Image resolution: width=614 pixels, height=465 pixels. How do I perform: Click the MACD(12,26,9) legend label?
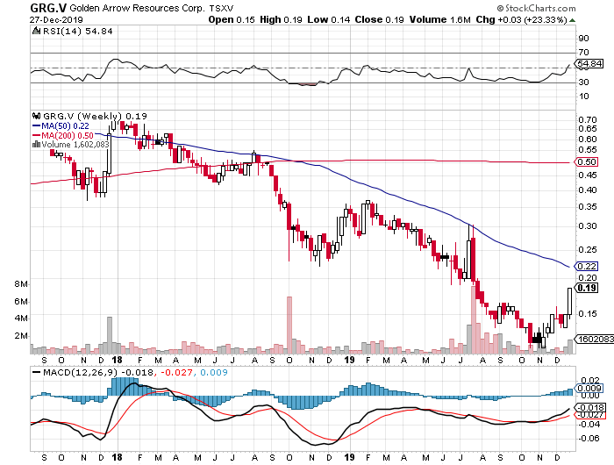click(81, 372)
